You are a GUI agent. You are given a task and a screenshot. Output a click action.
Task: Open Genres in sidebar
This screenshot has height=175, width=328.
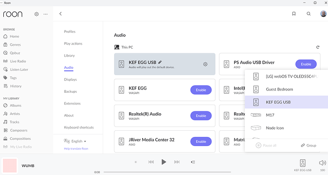12,45
